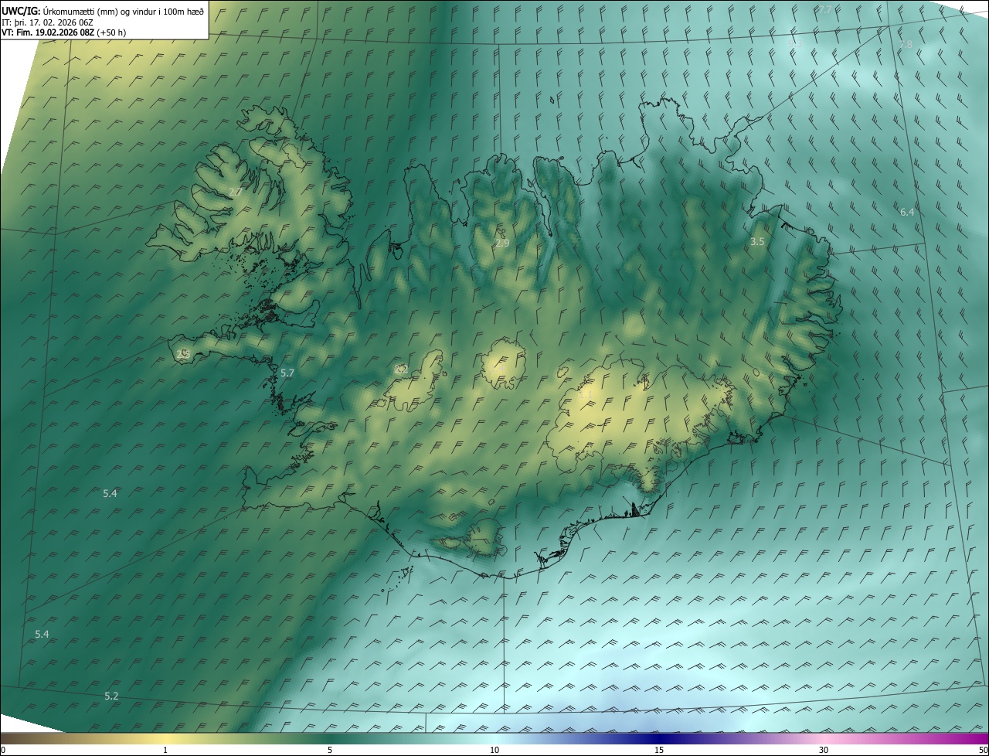989x756 pixels.
Task: Click the 3.5 value in east Iceland
Action: click(x=757, y=242)
